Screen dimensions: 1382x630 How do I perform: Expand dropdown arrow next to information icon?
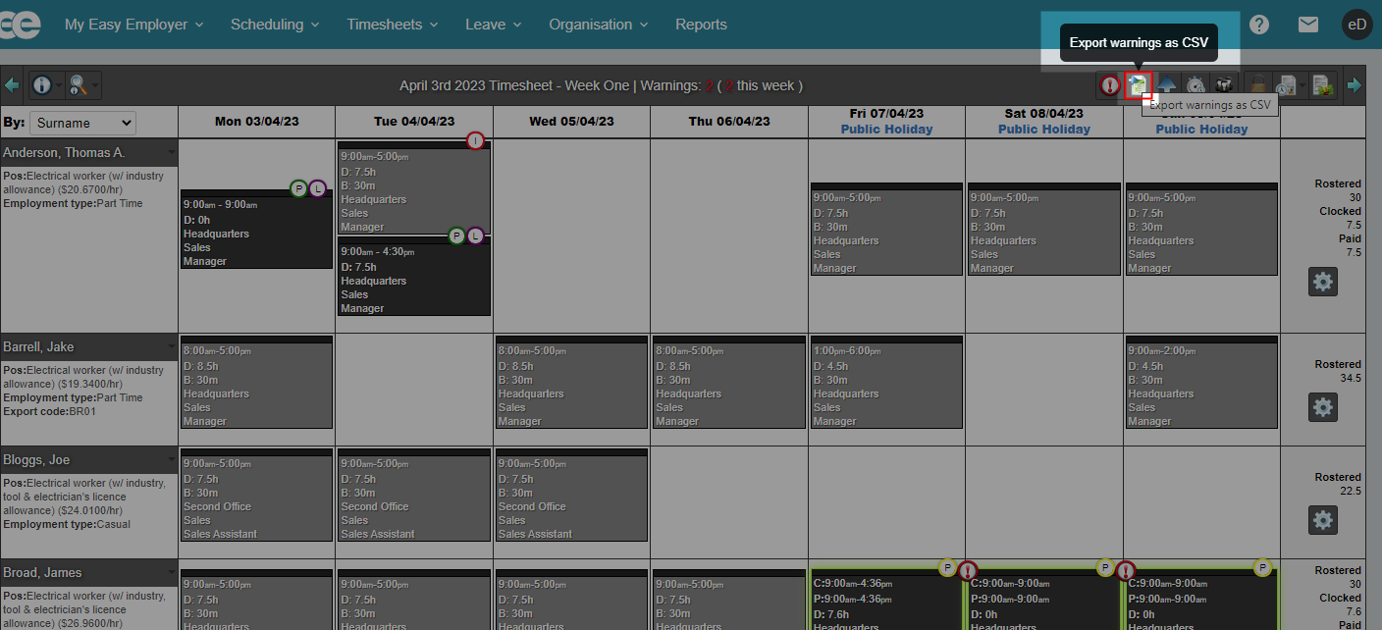pyautogui.click(x=59, y=86)
